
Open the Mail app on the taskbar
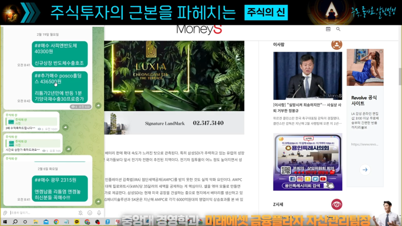coord(46,222)
